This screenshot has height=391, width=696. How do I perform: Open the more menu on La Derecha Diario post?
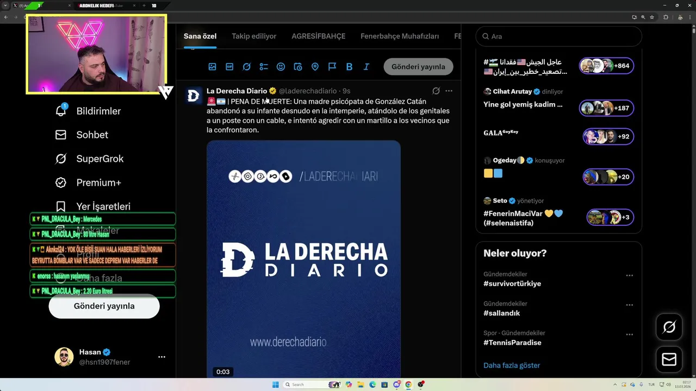tap(449, 91)
